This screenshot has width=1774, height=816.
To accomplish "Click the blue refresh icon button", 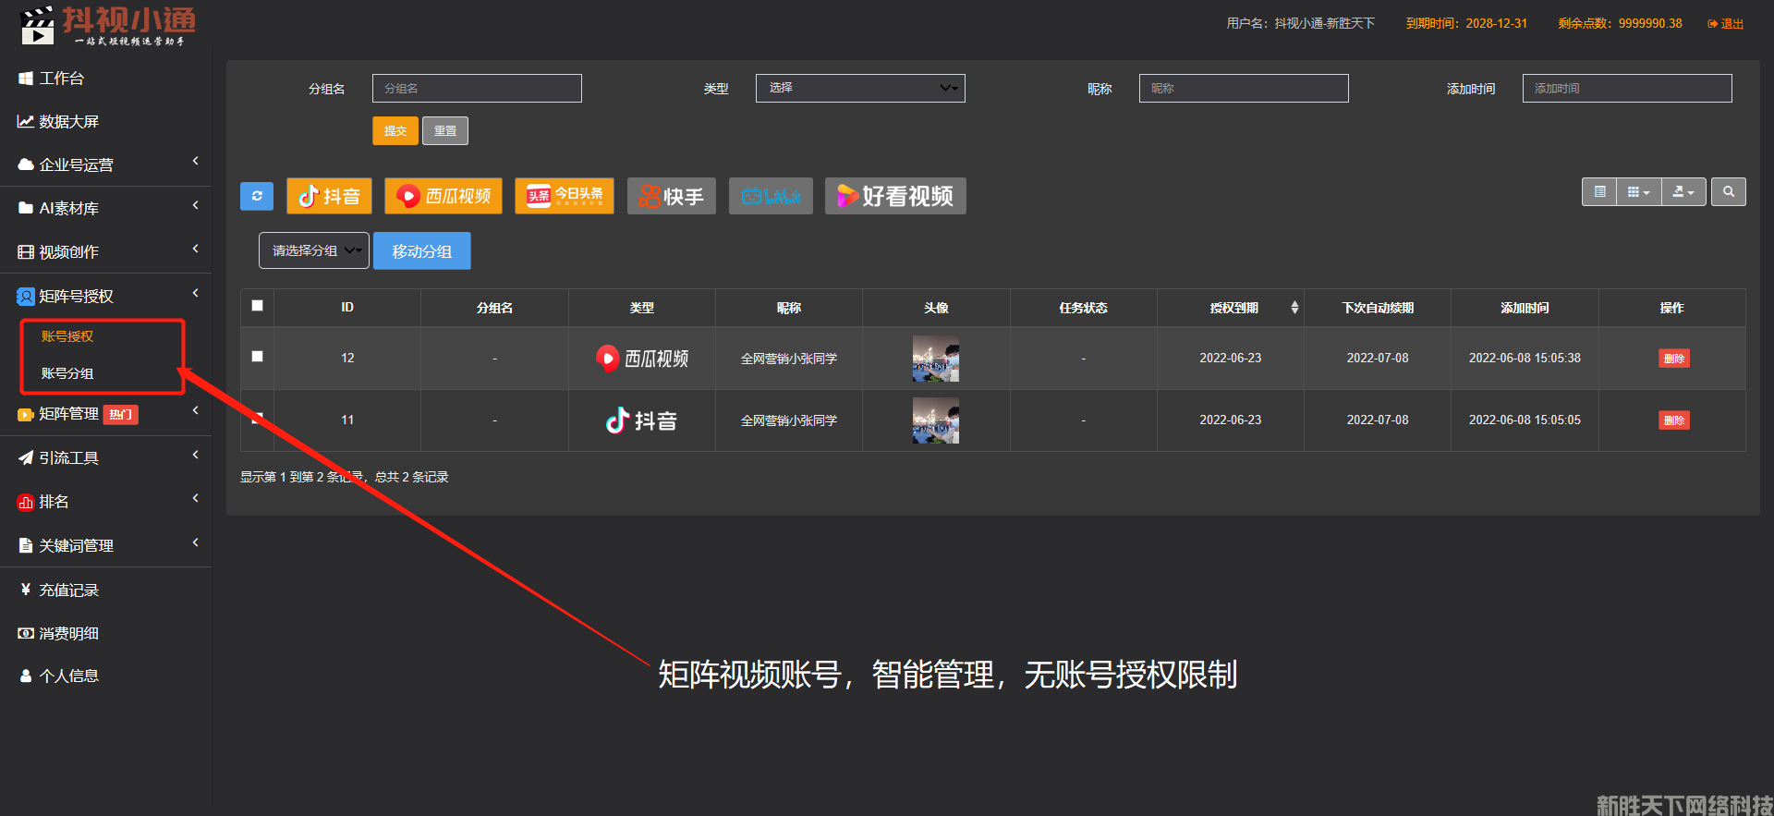I will [257, 196].
